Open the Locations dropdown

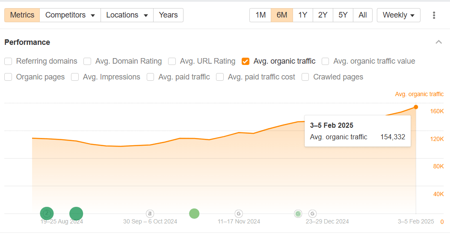[127, 15]
